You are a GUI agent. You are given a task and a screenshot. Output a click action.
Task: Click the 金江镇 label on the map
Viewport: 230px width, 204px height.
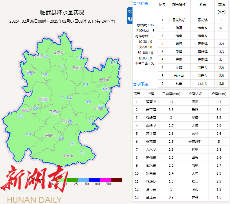(104, 80)
